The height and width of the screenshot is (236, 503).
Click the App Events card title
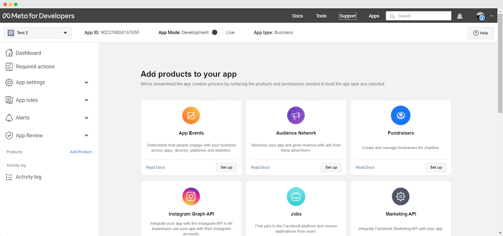[191, 133]
